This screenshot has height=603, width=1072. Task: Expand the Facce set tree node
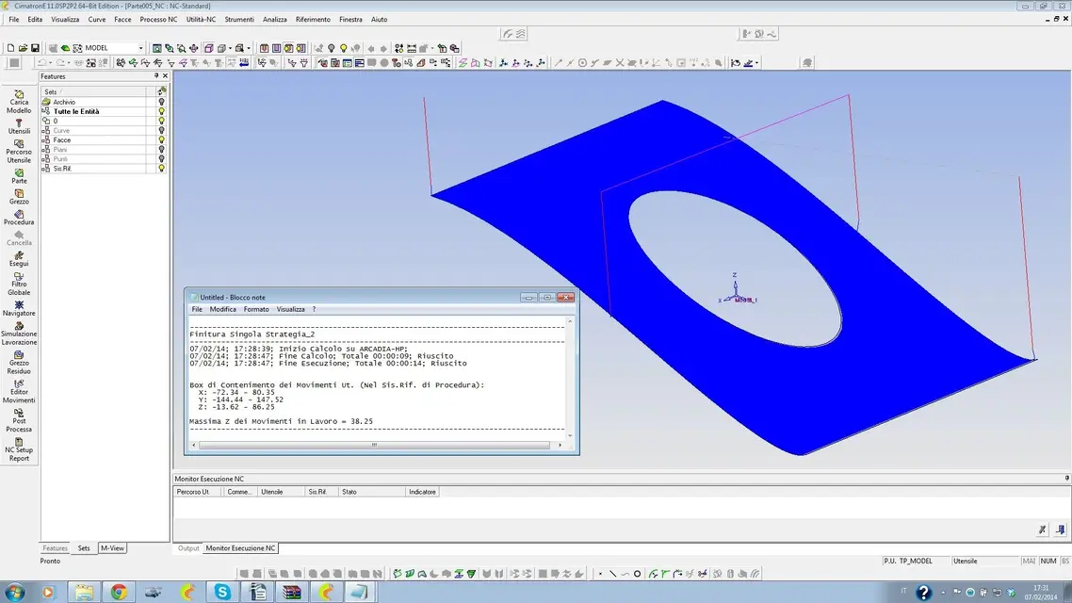point(46,140)
